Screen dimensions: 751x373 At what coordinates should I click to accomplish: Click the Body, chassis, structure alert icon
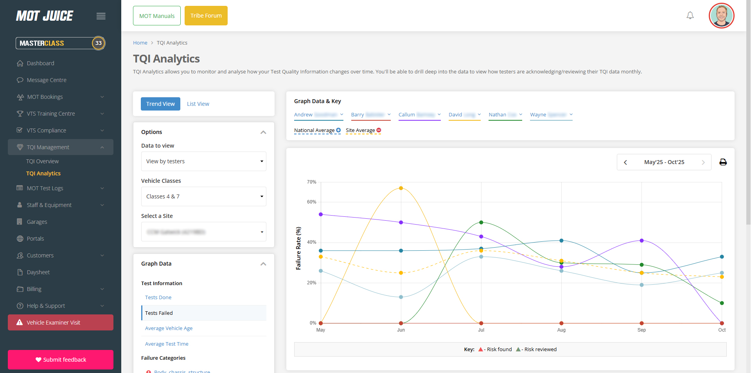(x=148, y=371)
